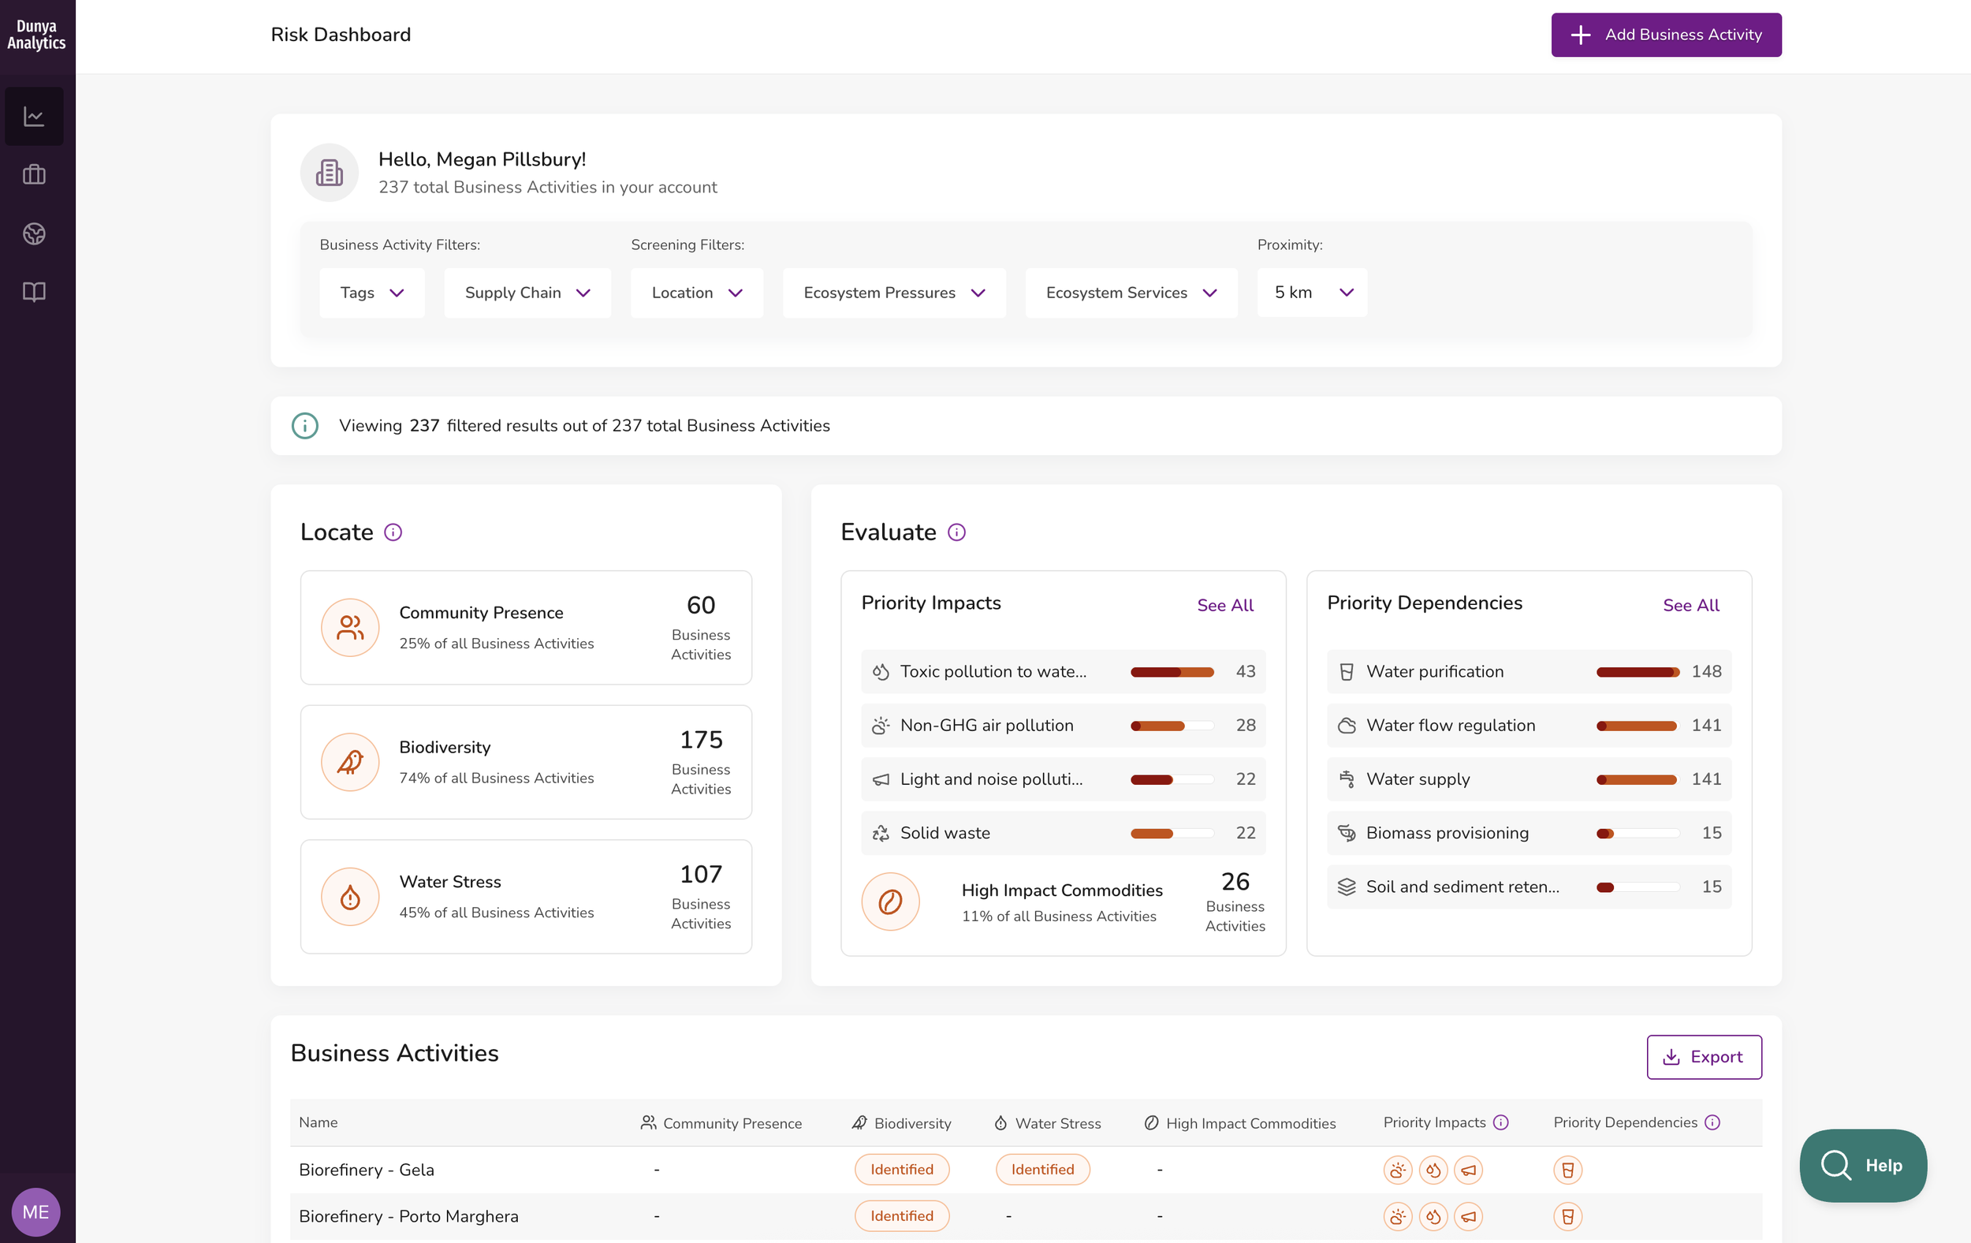Open the chart dashboard sidebar icon

point(34,116)
